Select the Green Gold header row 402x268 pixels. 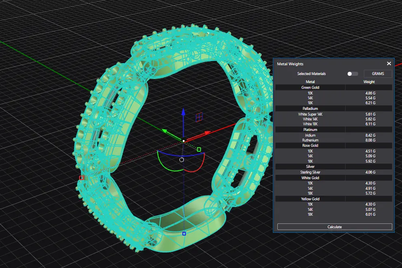click(x=334, y=88)
